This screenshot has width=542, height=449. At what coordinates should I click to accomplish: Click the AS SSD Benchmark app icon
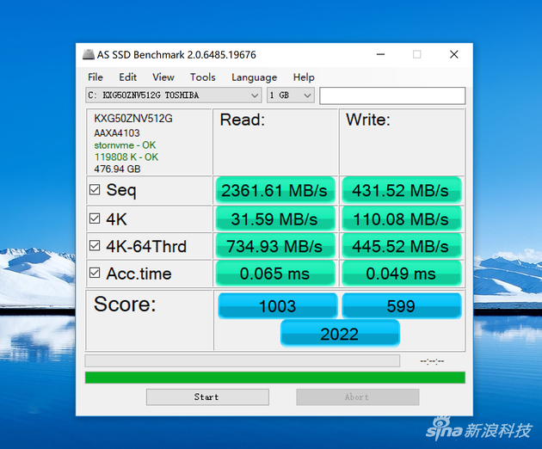pyautogui.click(x=89, y=54)
